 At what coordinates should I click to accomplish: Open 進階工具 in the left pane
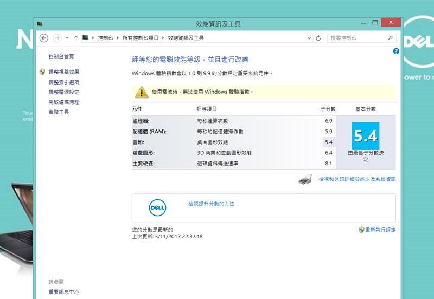[x=59, y=112]
